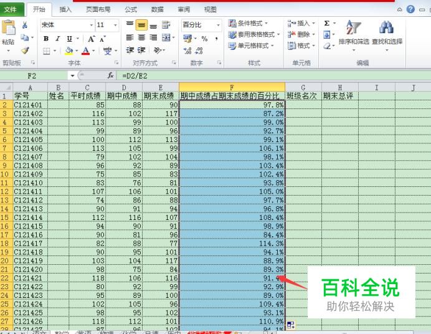Open 排序和筛选 sort and filter
Viewport: 431px width, 334px height.
point(354,35)
